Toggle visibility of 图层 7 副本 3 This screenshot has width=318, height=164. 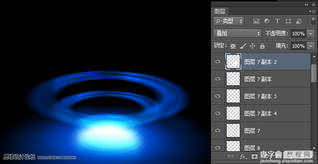[218, 96]
